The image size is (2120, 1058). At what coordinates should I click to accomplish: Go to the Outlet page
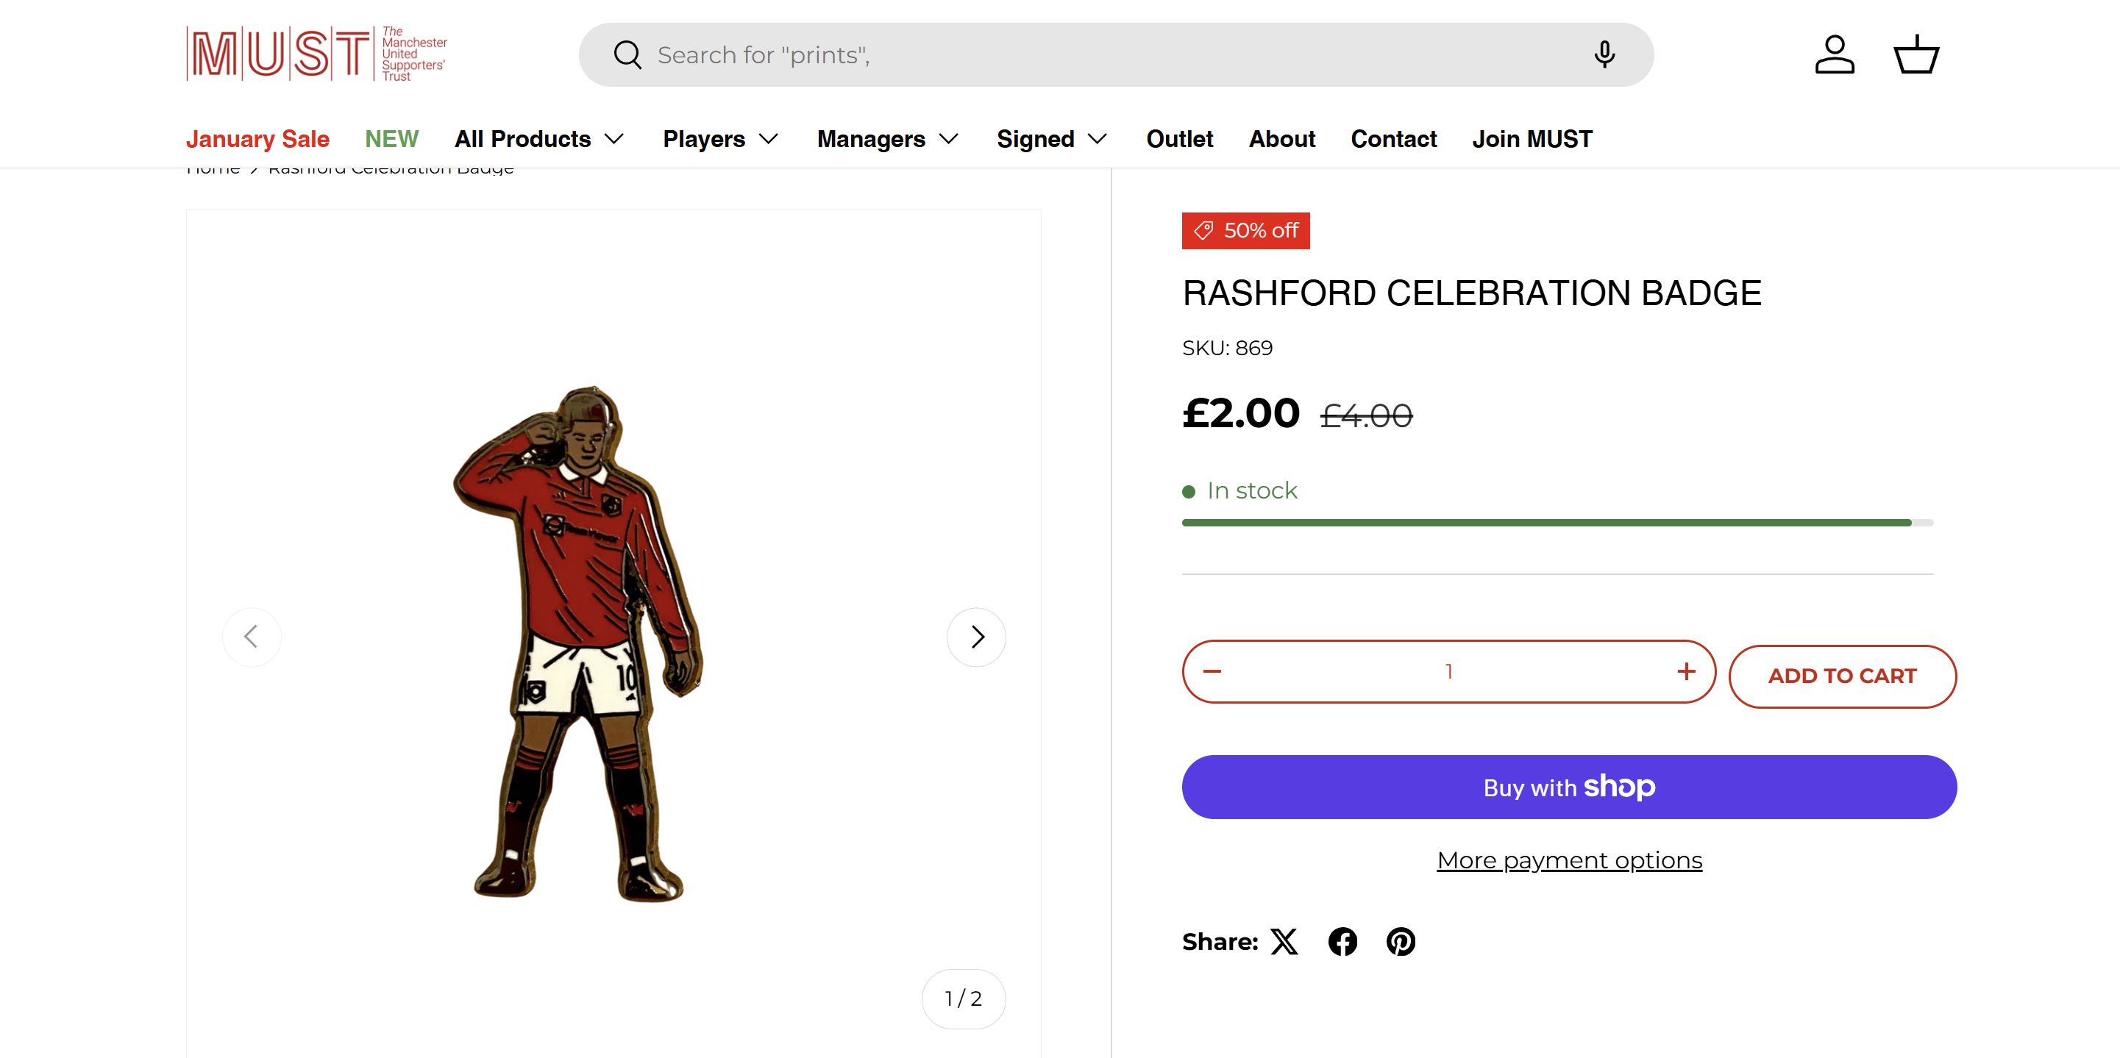1179,139
